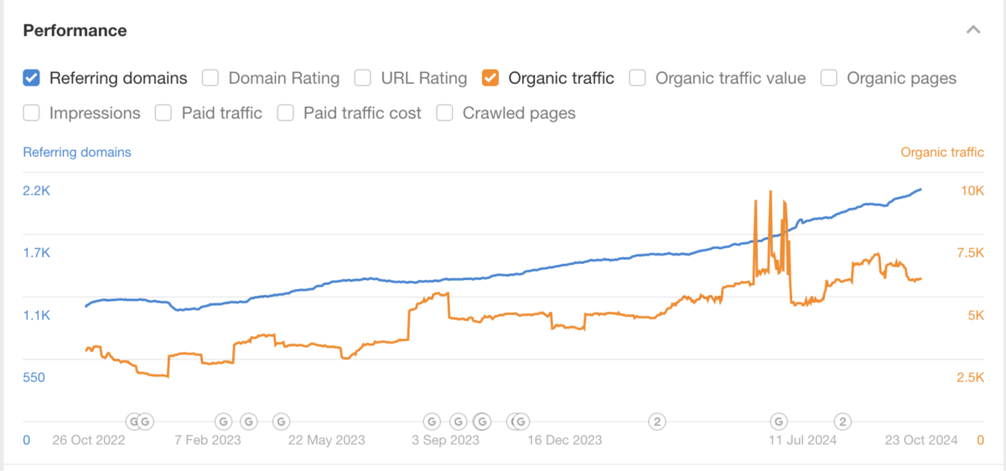The height and width of the screenshot is (471, 1006).
Task: Click the blue Referring domains axis label
Action: (x=77, y=153)
